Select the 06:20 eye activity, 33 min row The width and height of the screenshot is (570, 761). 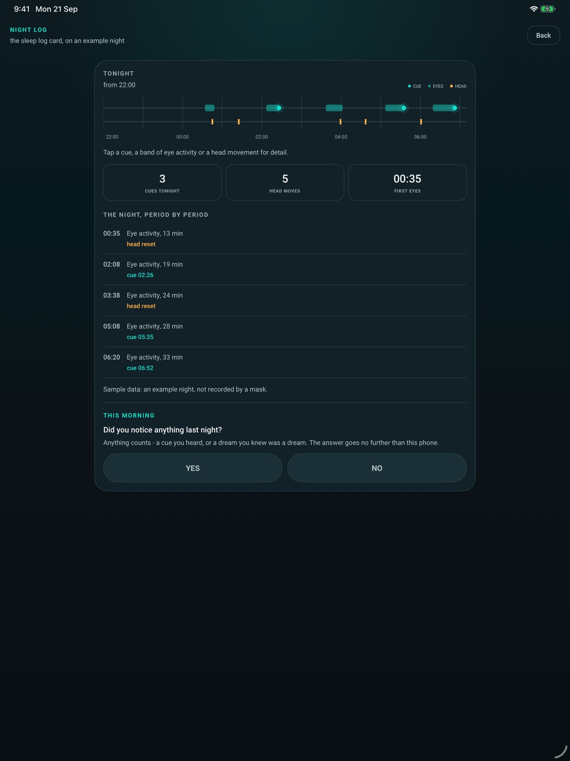point(285,362)
